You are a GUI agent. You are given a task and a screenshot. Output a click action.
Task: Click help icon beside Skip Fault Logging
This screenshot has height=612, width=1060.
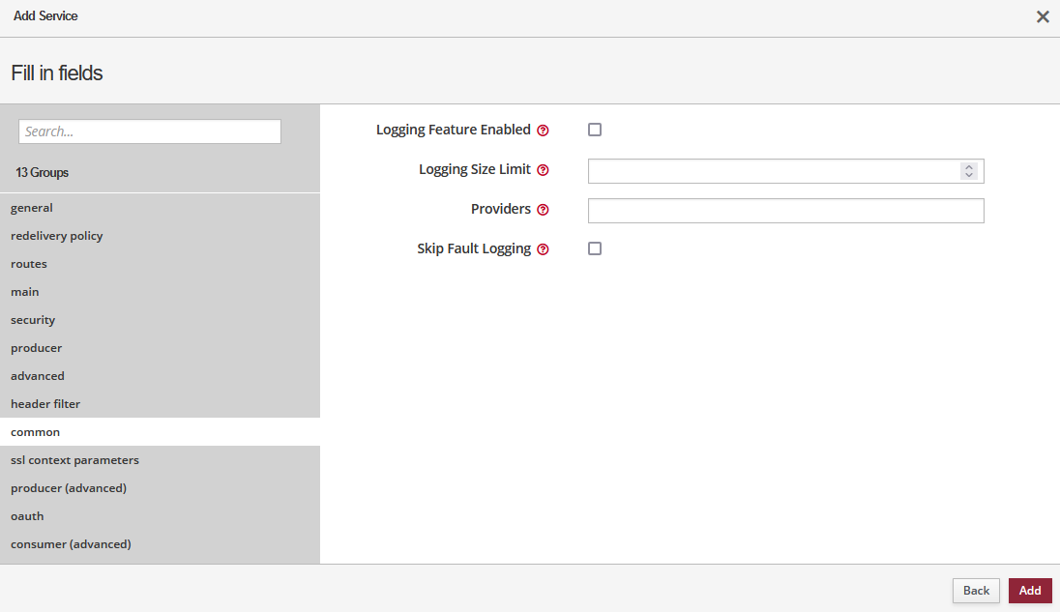pyautogui.click(x=543, y=249)
